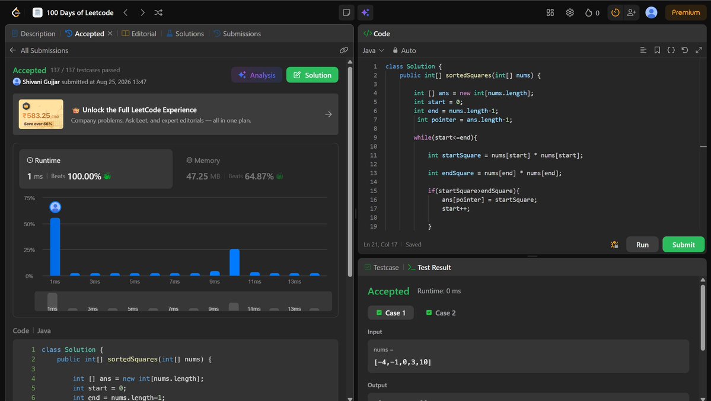The width and height of the screenshot is (711, 401).
Task: Click the 10ms bar in runtime chart
Action: click(x=234, y=262)
